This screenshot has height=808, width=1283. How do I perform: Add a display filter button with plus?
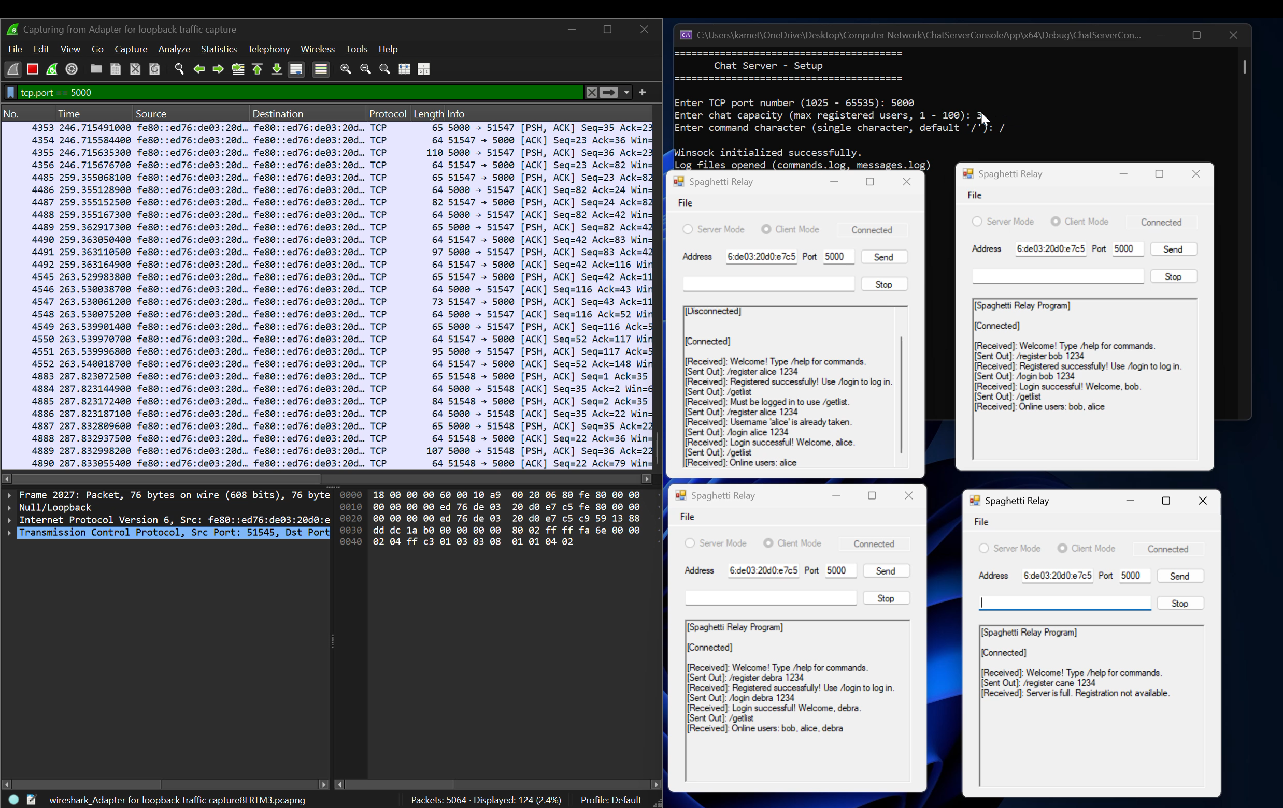(643, 93)
